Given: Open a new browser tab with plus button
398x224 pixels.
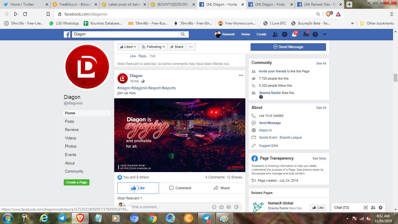Looking at the screenshot, I should (x=349, y=4).
